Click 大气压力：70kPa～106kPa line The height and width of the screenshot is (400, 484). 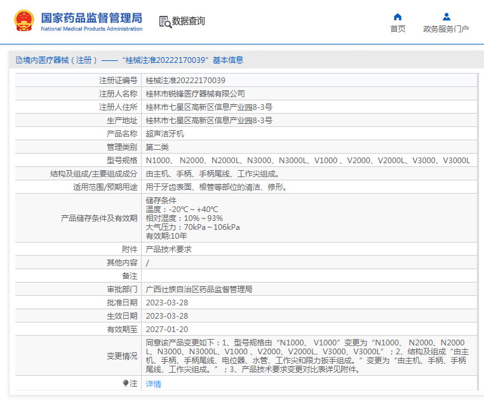pos(192,227)
